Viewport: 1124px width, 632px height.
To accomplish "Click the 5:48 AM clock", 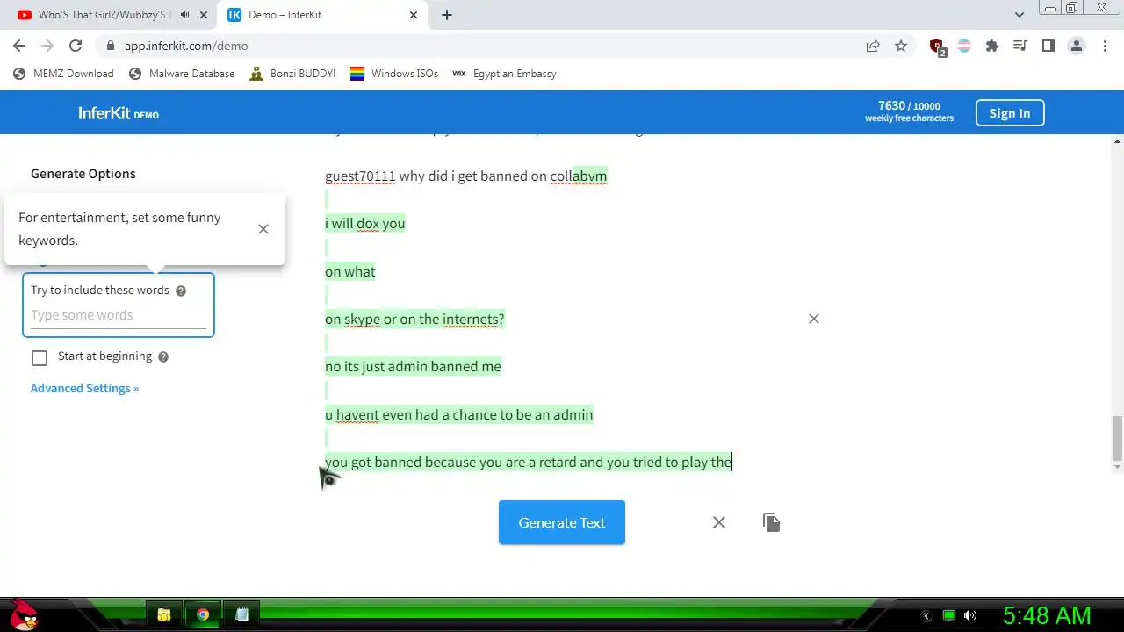I will click(x=1047, y=615).
